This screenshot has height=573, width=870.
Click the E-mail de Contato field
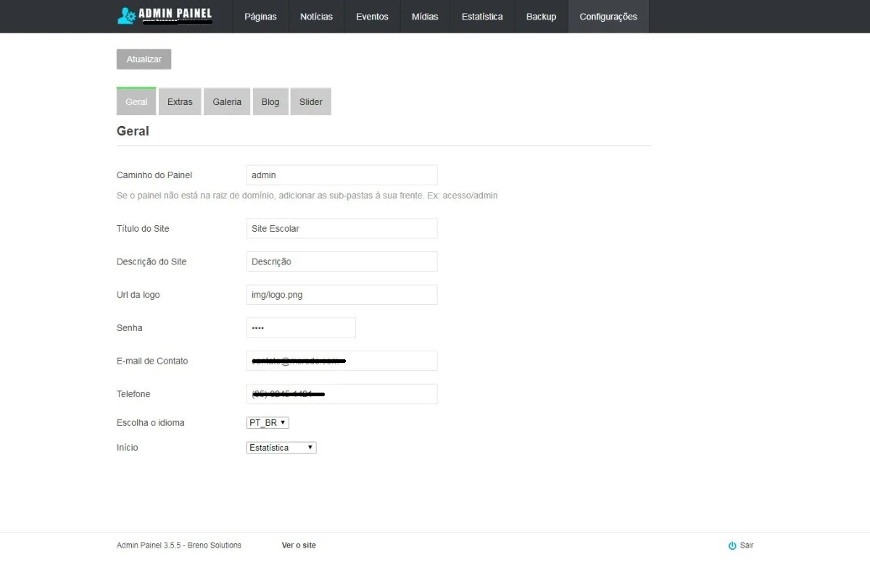coord(342,361)
